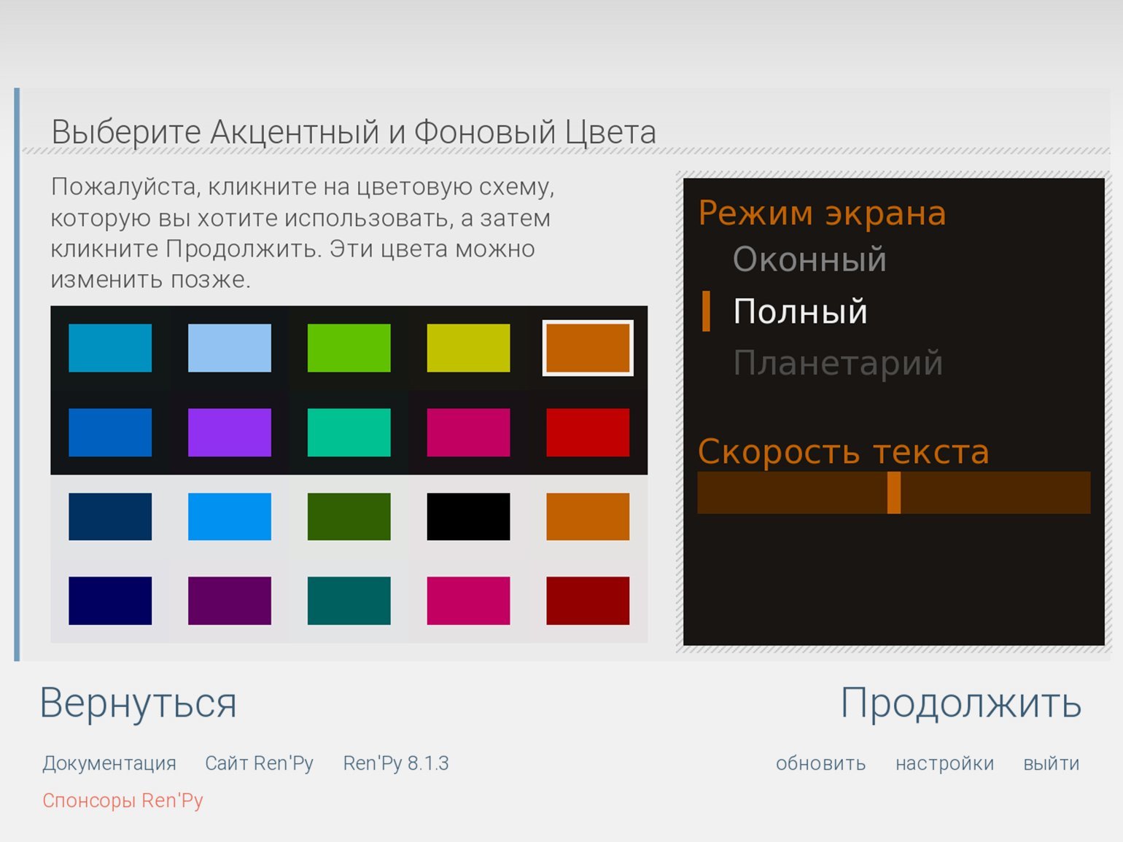The image size is (1123, 842).
Task: Open the Сайт Ren'Py link
Action: [x=259, y=763]
